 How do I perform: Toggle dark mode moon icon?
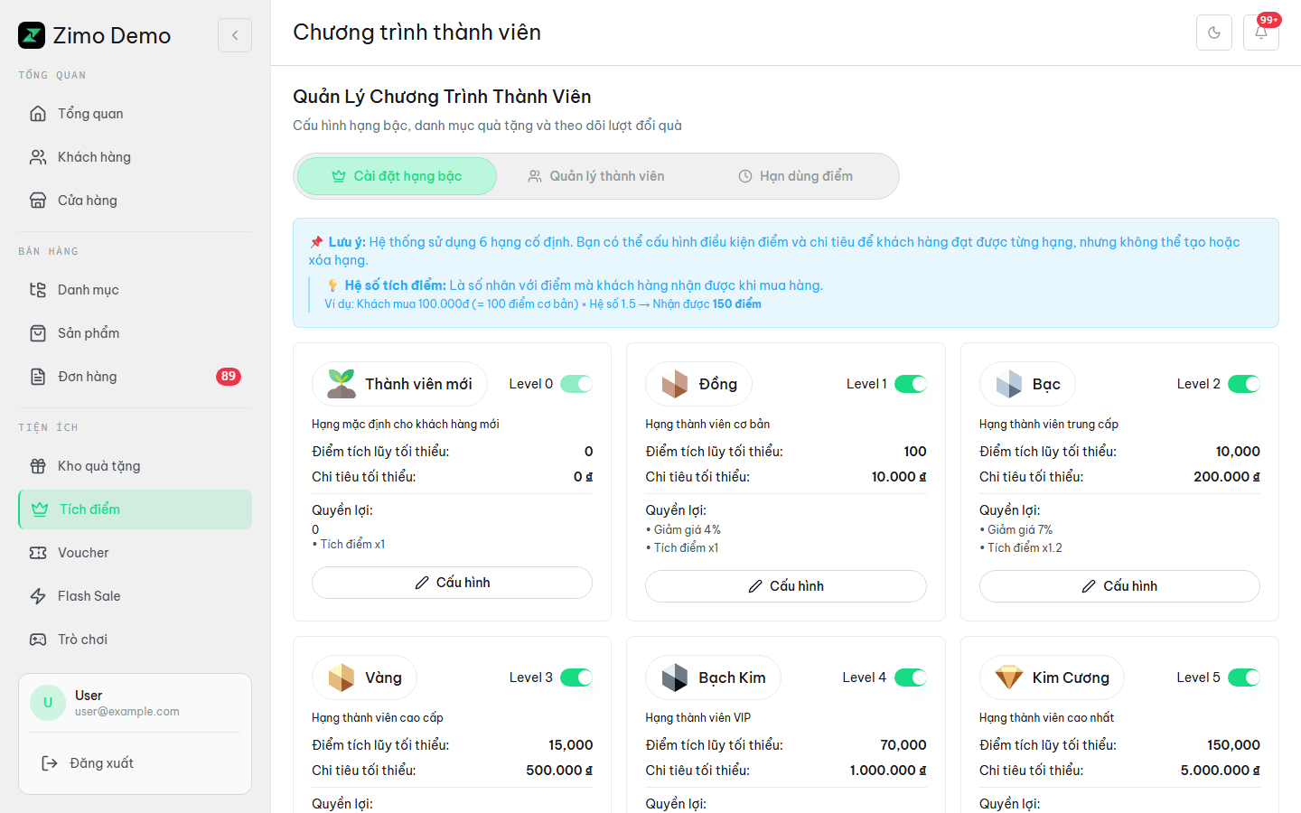pyautogui.click(x=1214, y=33)
